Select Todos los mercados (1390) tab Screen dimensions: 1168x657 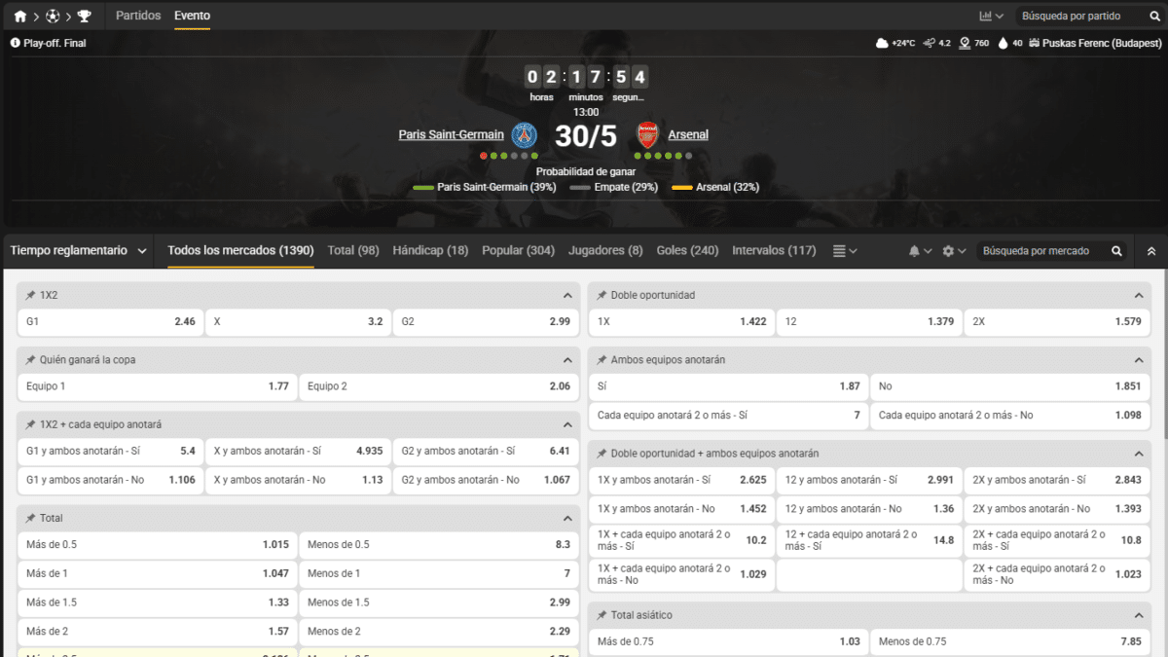point(240,251)
